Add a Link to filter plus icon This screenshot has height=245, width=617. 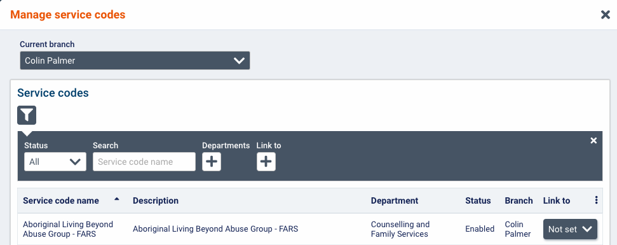coord(266,162)
